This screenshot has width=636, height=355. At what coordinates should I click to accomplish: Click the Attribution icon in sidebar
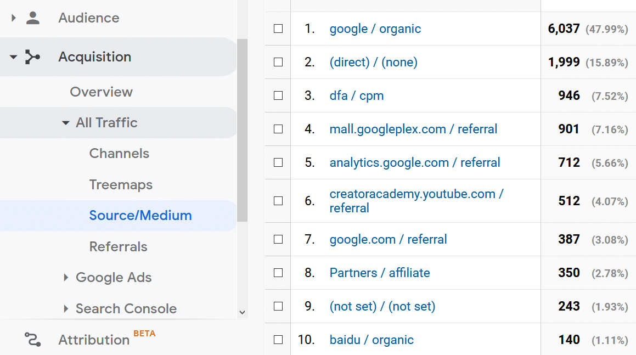pos(32,339)
